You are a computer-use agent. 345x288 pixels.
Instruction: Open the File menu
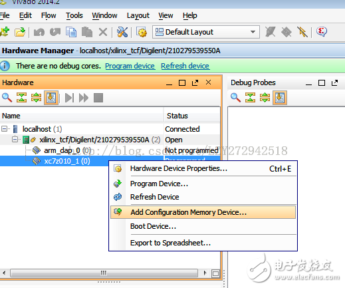(x=5, y=15)
